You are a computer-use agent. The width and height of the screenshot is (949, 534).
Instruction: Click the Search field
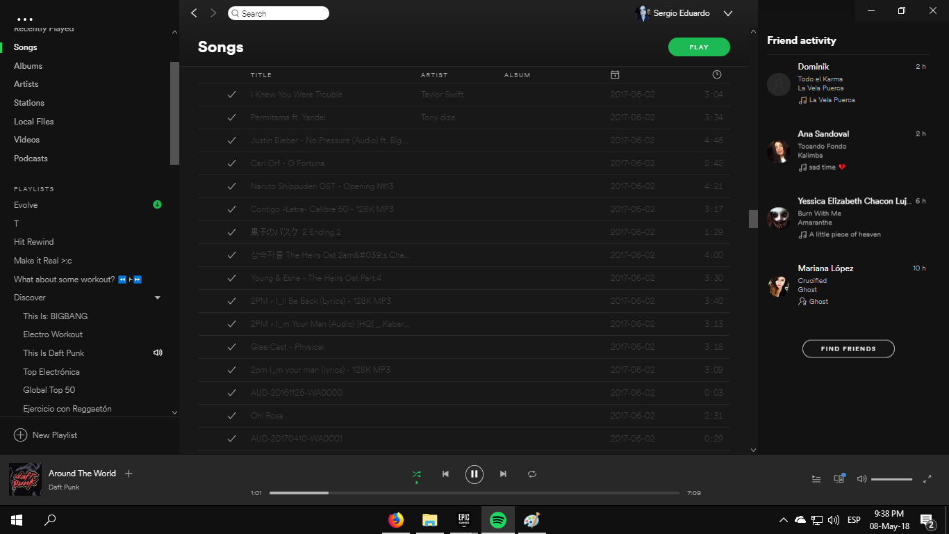coord(279,13)
